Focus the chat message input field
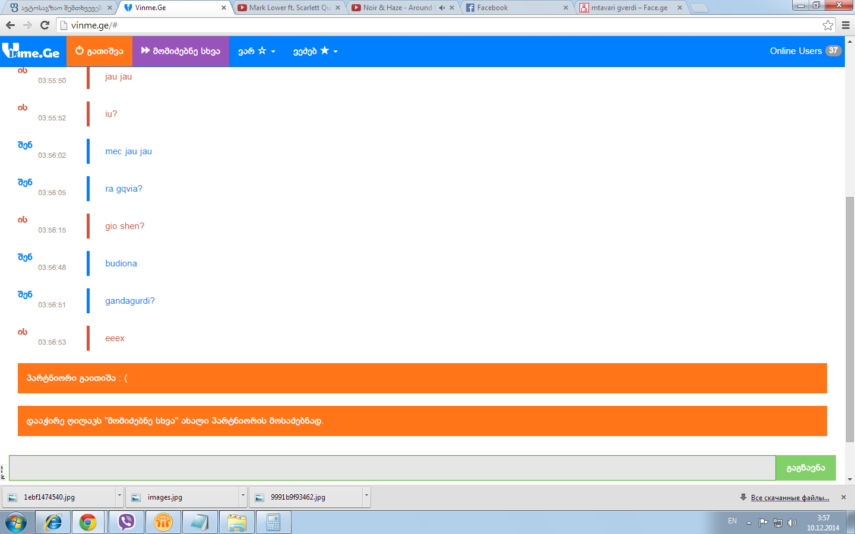The image size is (855, 534). coord(392,468)
